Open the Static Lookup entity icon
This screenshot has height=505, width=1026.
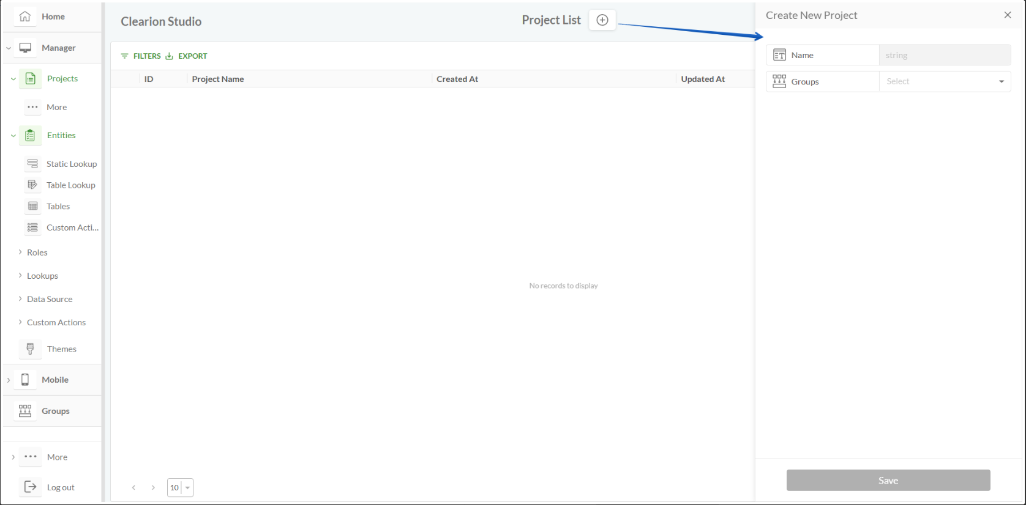click(x=33, y=164)
